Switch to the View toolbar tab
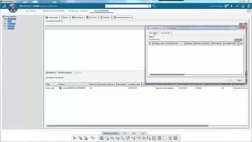Screen dimensions: 252x142 [x=124, y=133]
